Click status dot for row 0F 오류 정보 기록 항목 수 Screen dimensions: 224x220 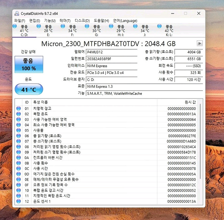click(x=18, y=185)
